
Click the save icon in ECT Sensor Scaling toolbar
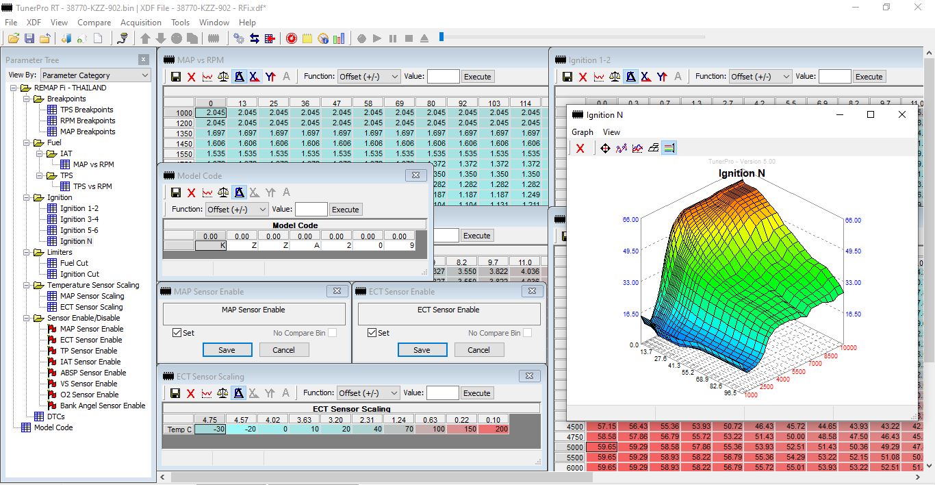coord(176,393)
